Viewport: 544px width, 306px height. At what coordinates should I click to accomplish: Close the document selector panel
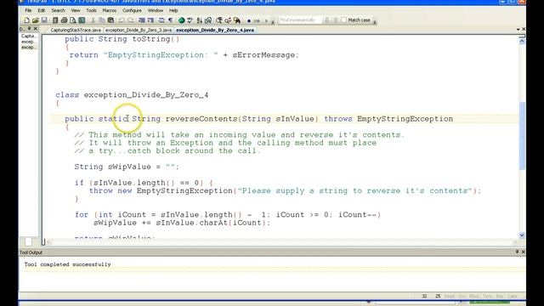[x=36, y=29]
